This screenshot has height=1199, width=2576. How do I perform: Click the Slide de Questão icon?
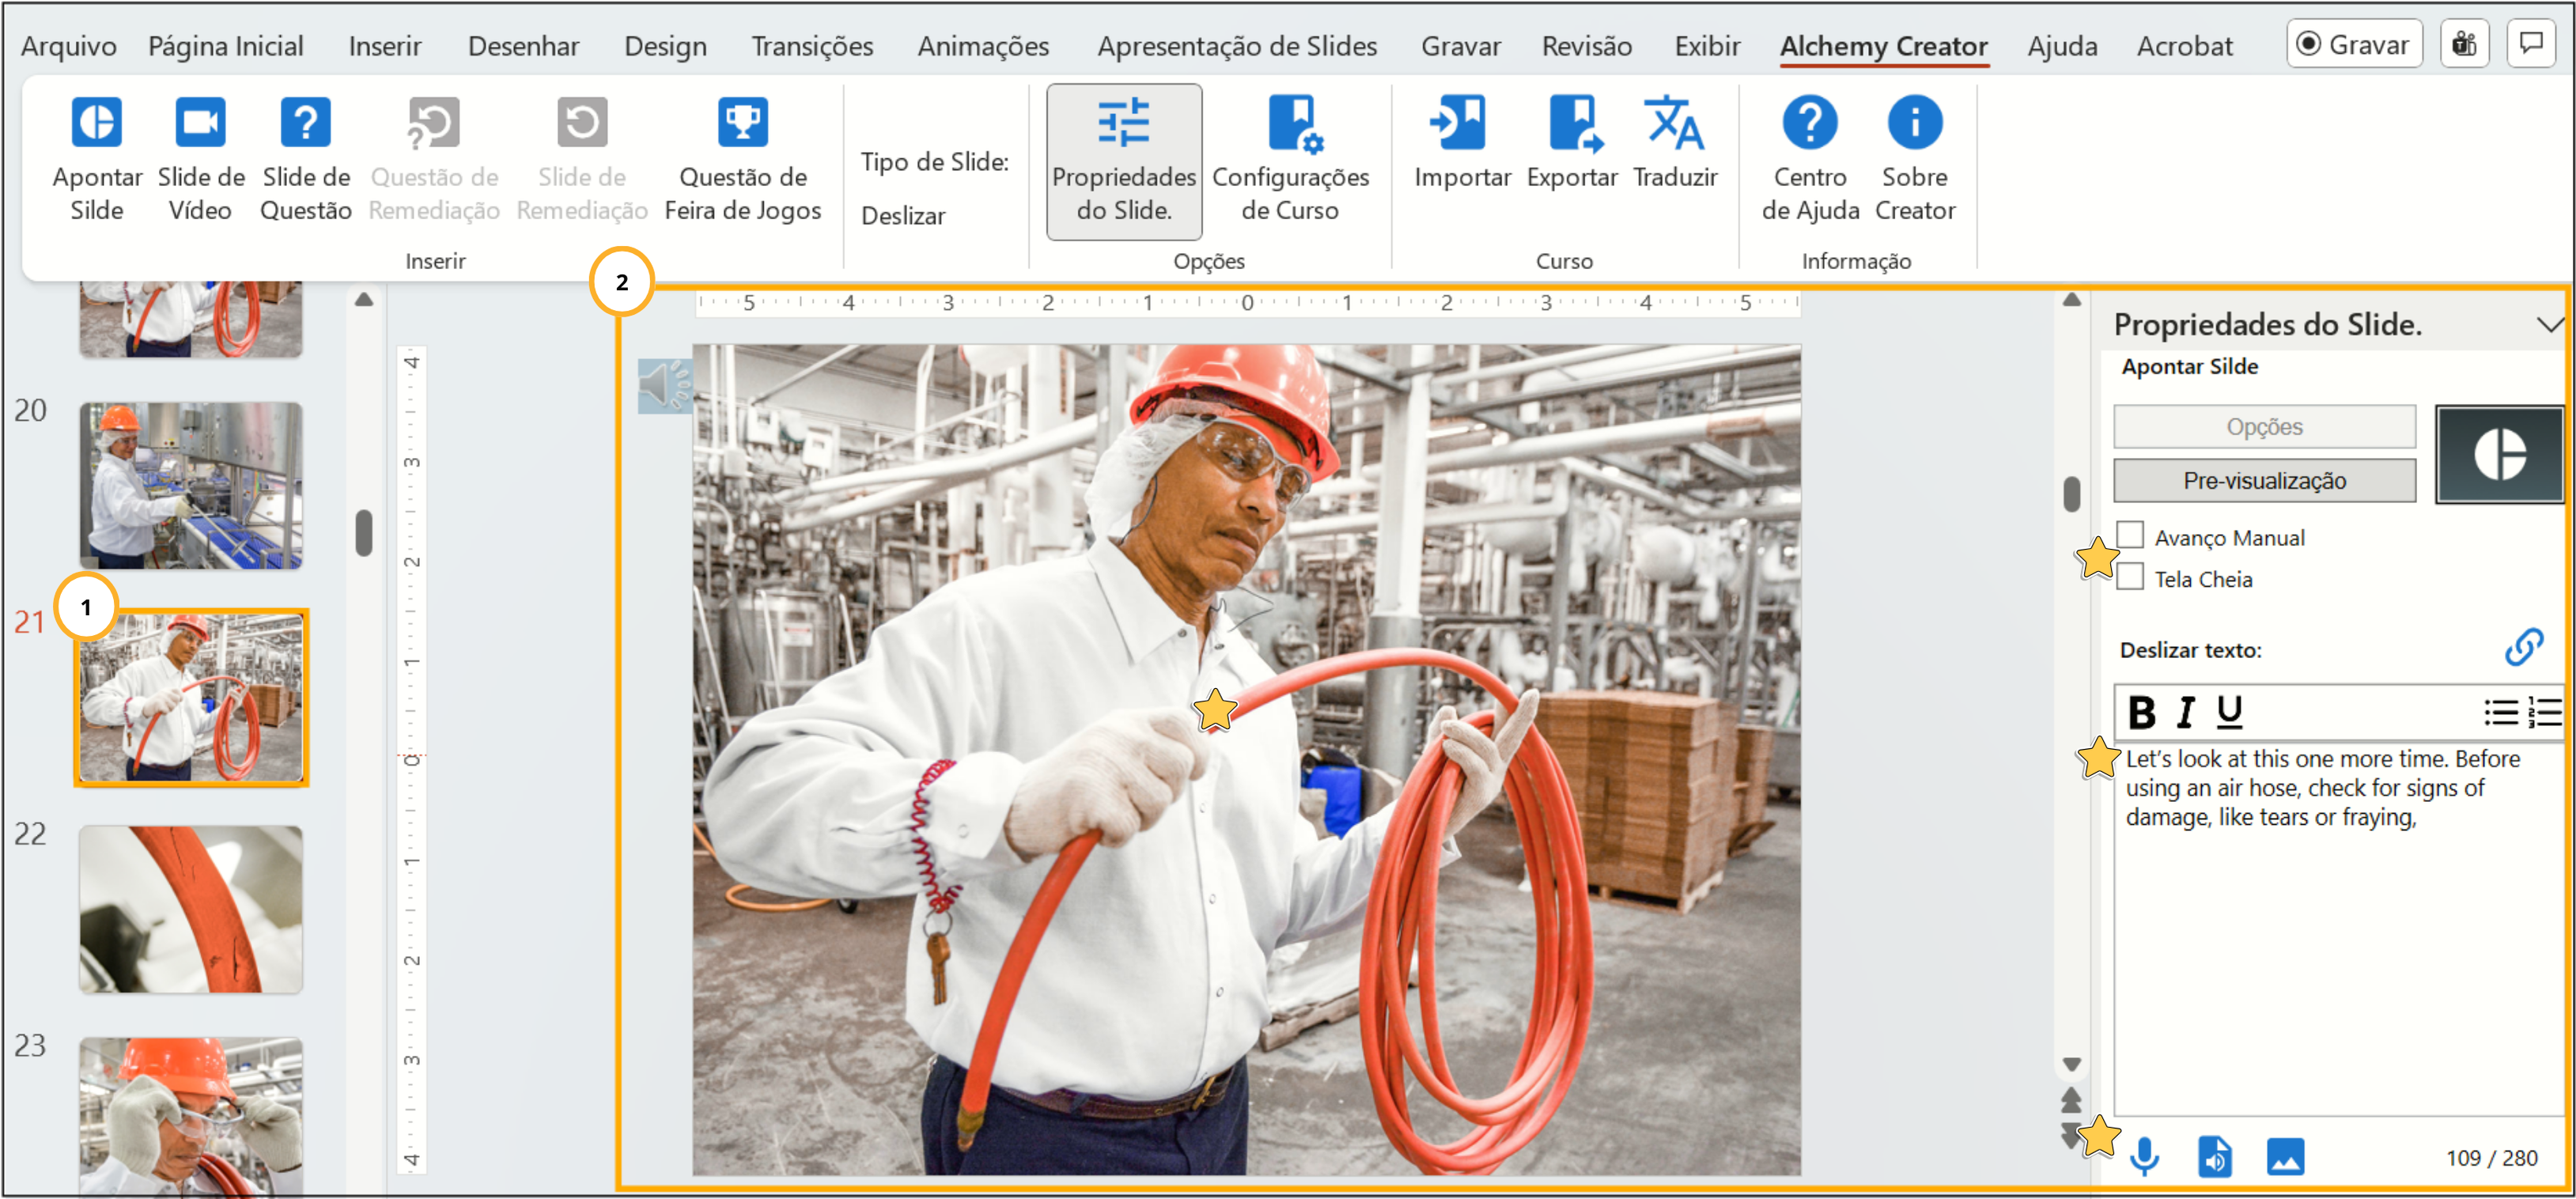pos(305,123)
